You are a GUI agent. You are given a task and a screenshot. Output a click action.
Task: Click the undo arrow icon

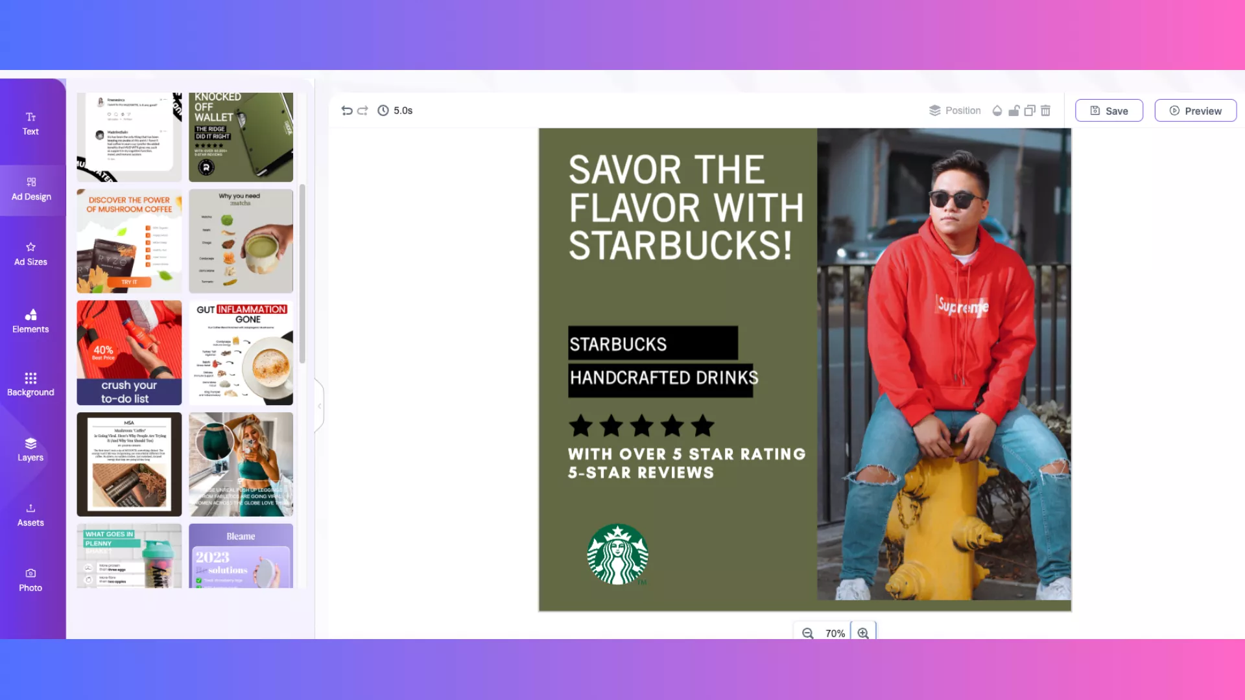pyautogui.click(x=347, y=111)
